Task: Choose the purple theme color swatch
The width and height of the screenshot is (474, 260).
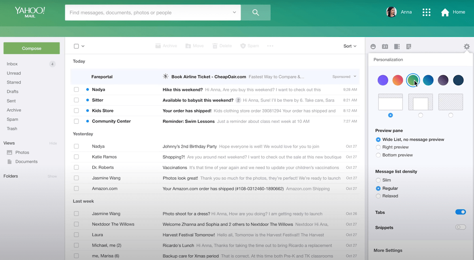Action: click(383, 80)
